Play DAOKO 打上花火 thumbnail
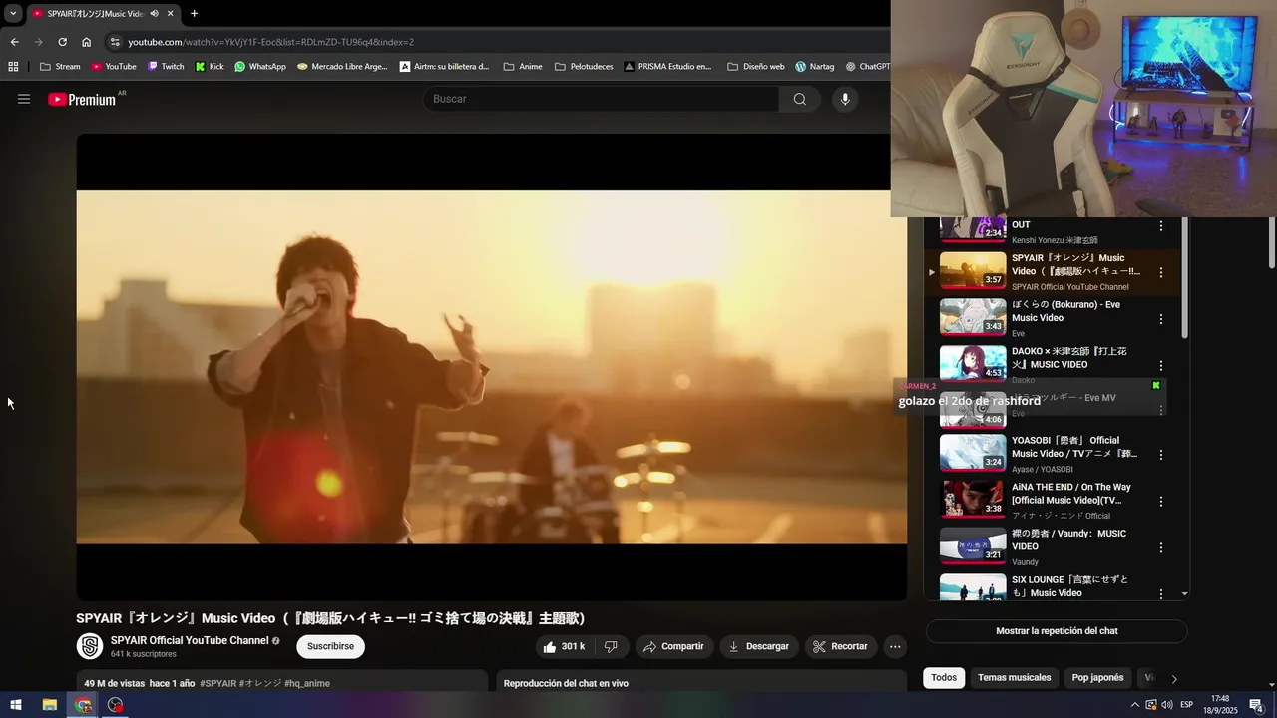Screen dimensions: 1277x718 pyautogui.click(x=973, y=363)
